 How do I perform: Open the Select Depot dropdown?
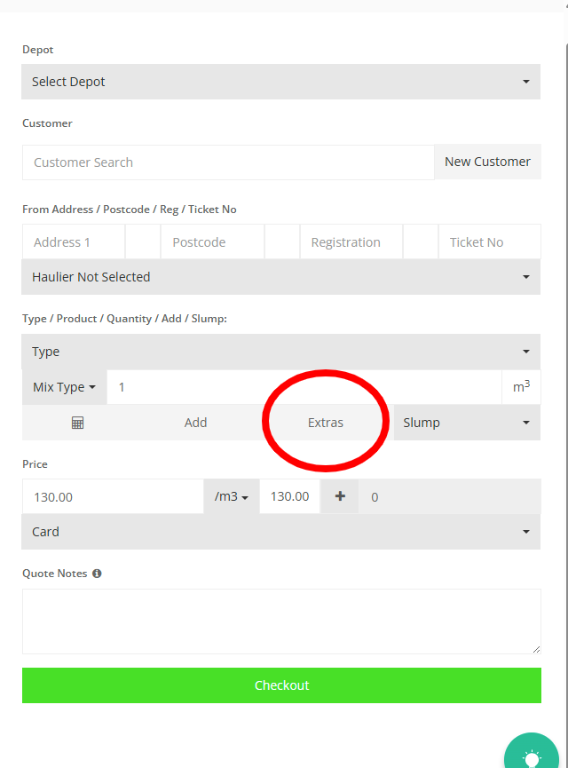(x=280, y=82)
